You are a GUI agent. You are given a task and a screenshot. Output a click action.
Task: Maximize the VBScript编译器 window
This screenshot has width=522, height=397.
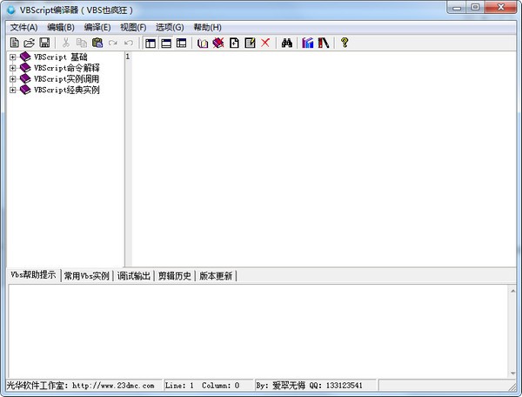[475, 8]
